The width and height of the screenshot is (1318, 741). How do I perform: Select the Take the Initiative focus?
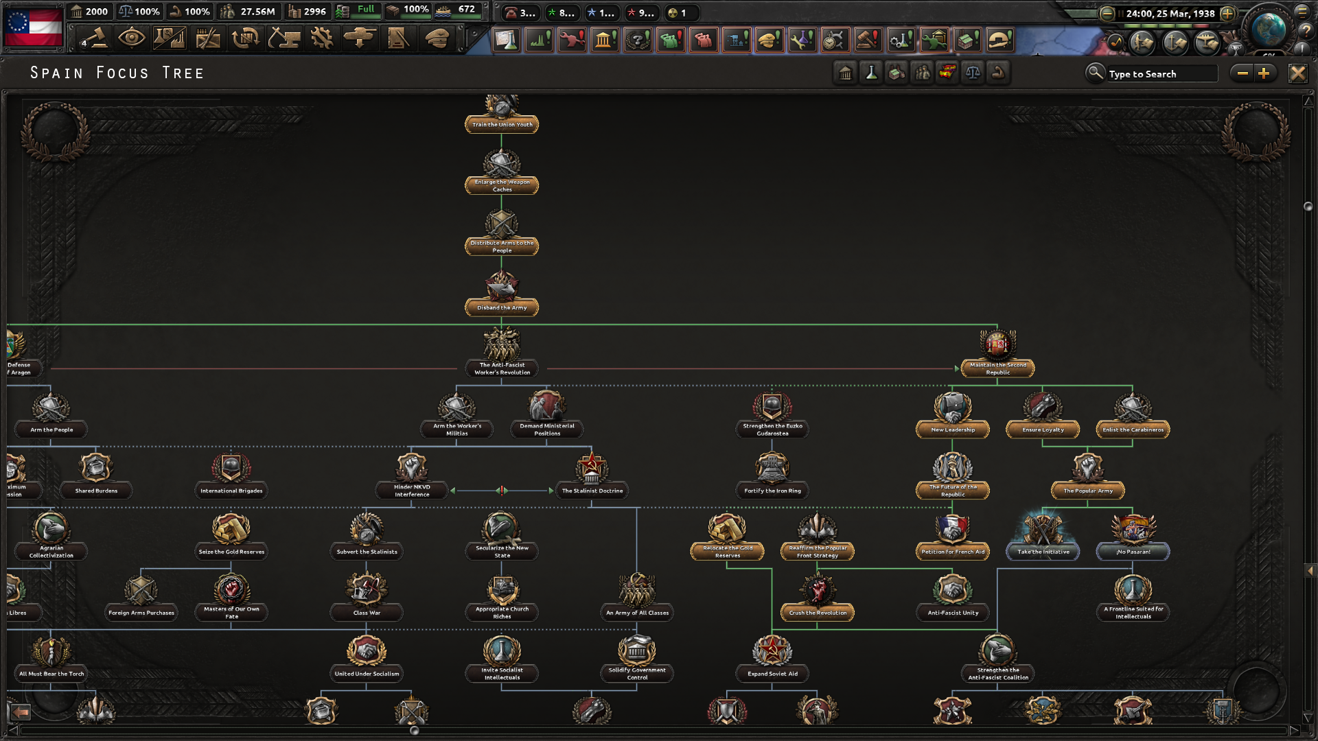[x=1043, y=537]
